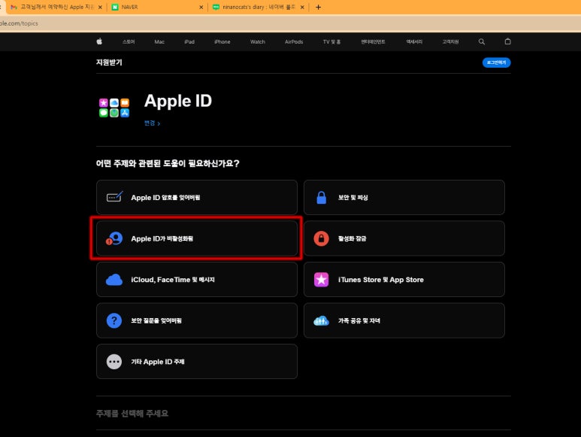The height and width of the screenshot is (437, 581).
Task: Open the 기타 Apple ID 주제 topic card
Action: 197,361
